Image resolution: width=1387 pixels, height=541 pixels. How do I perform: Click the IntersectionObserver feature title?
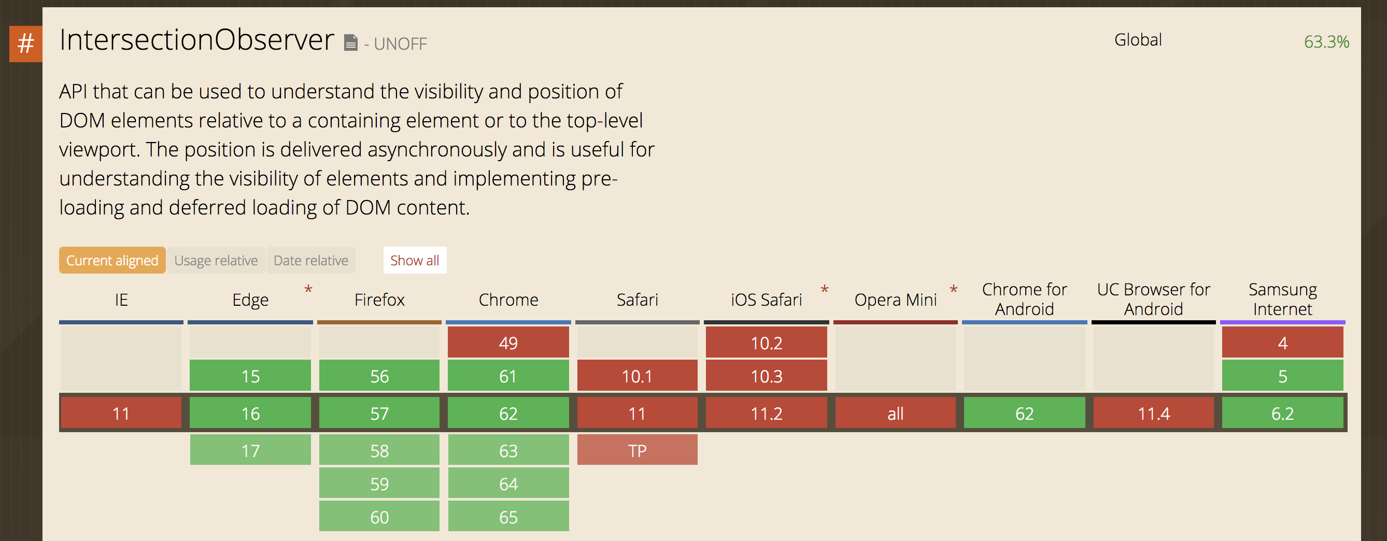pyautogui.click(x=196, y=40)
